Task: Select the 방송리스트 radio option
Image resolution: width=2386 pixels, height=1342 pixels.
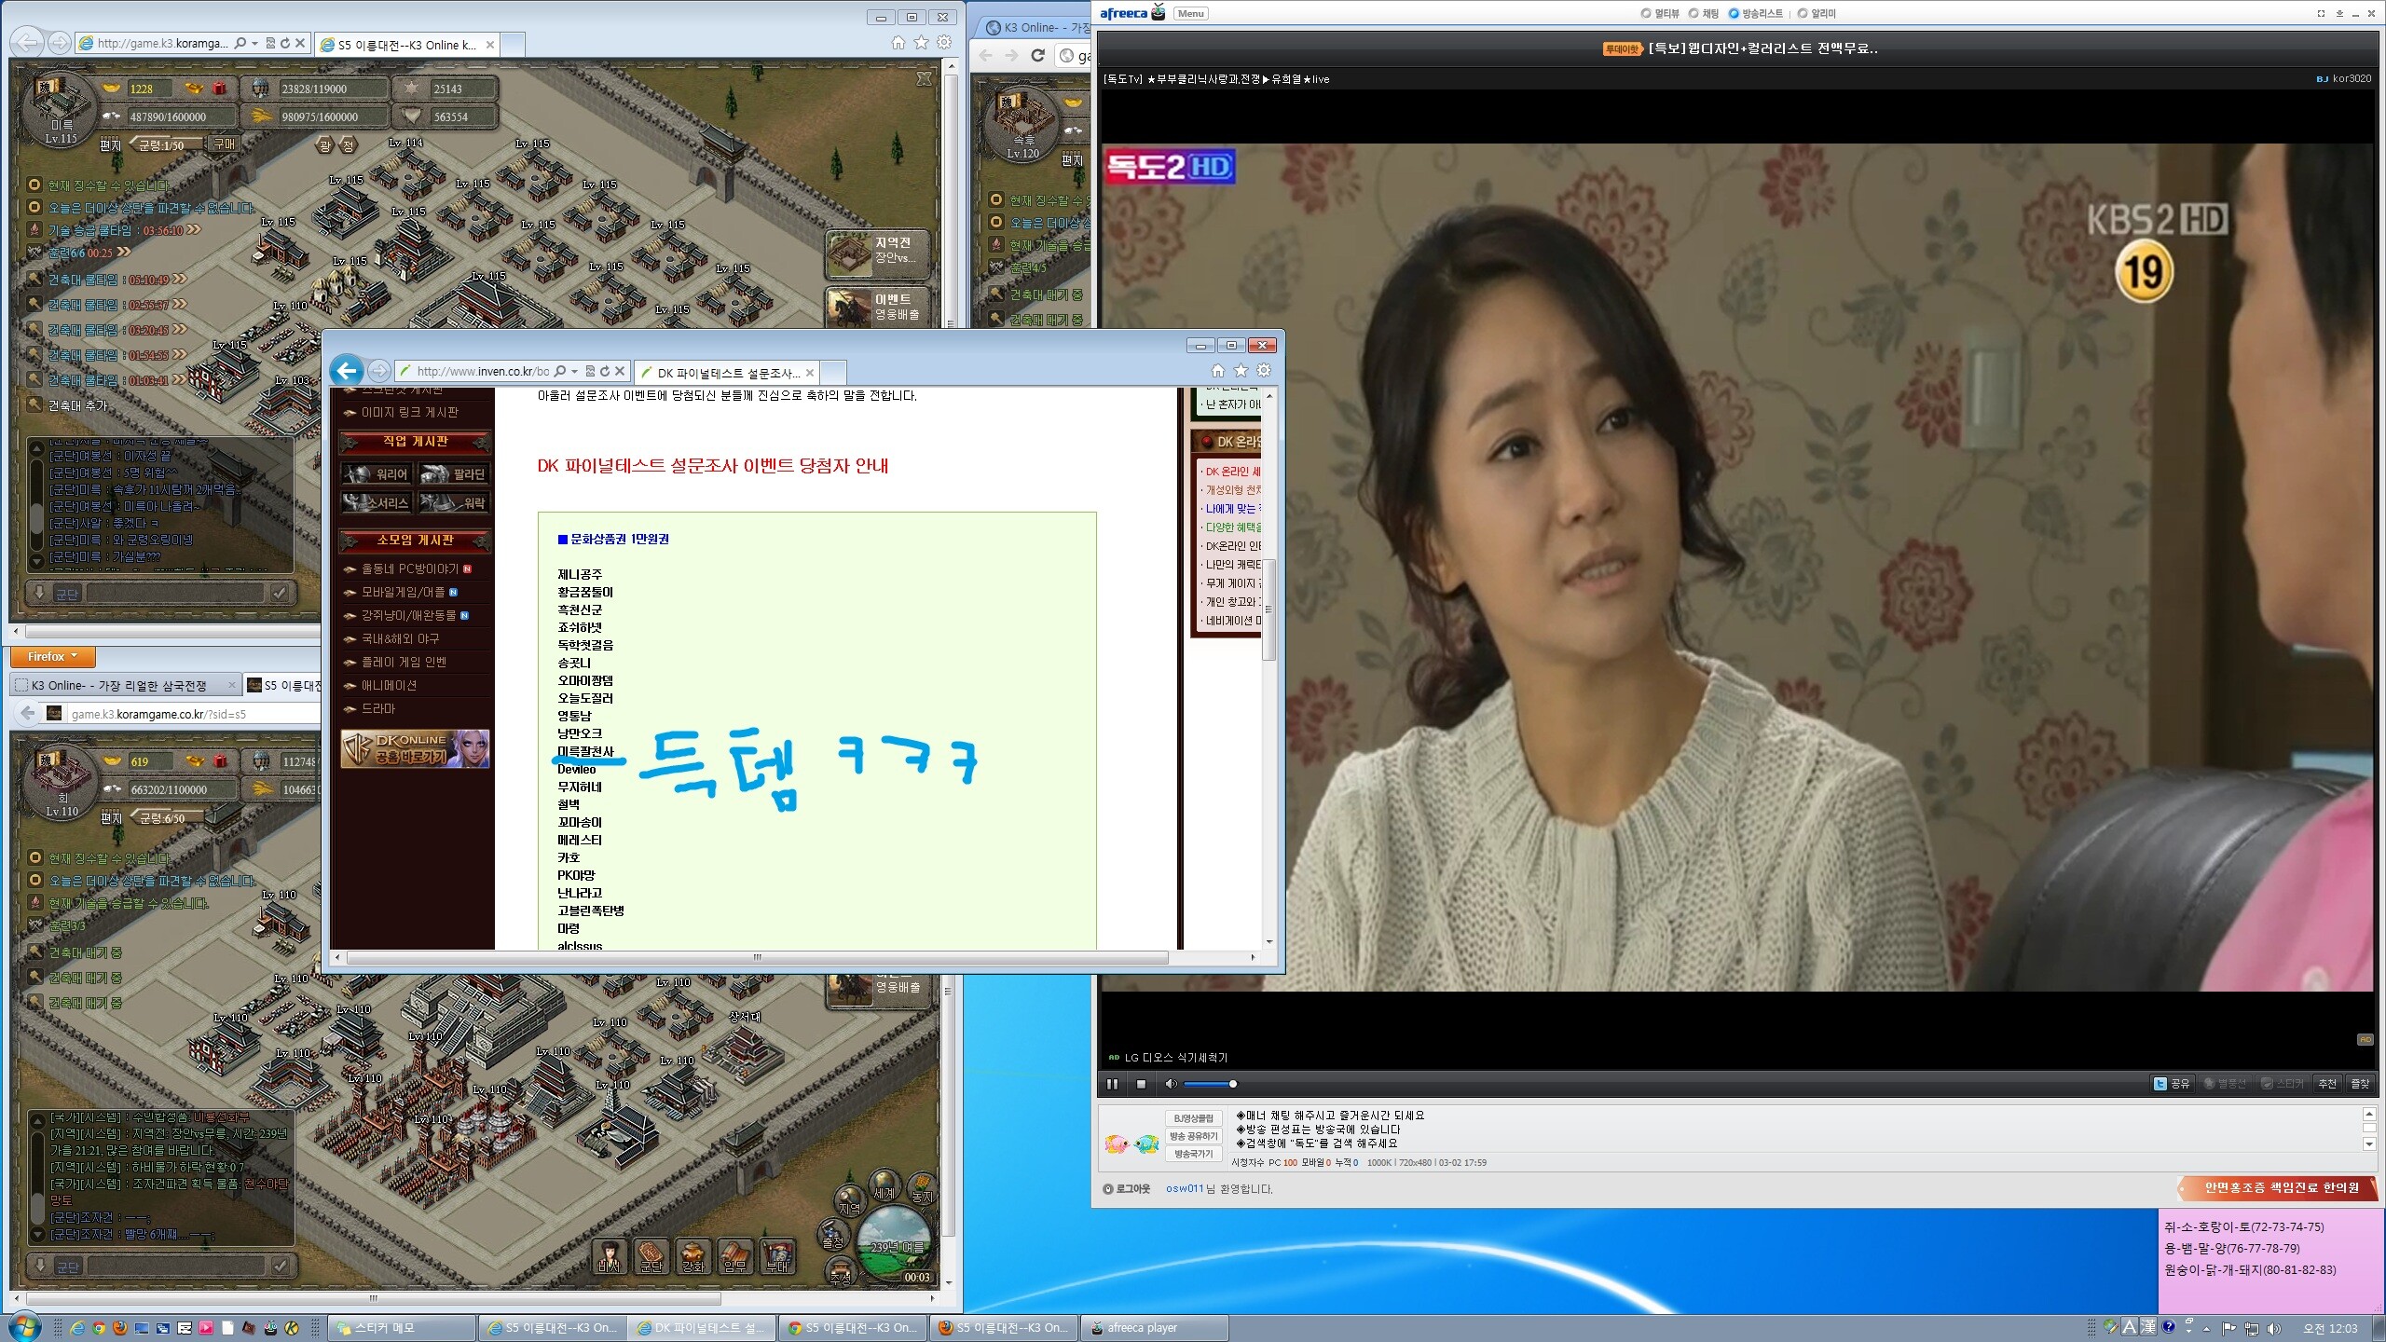Action: coord(1734,14)
